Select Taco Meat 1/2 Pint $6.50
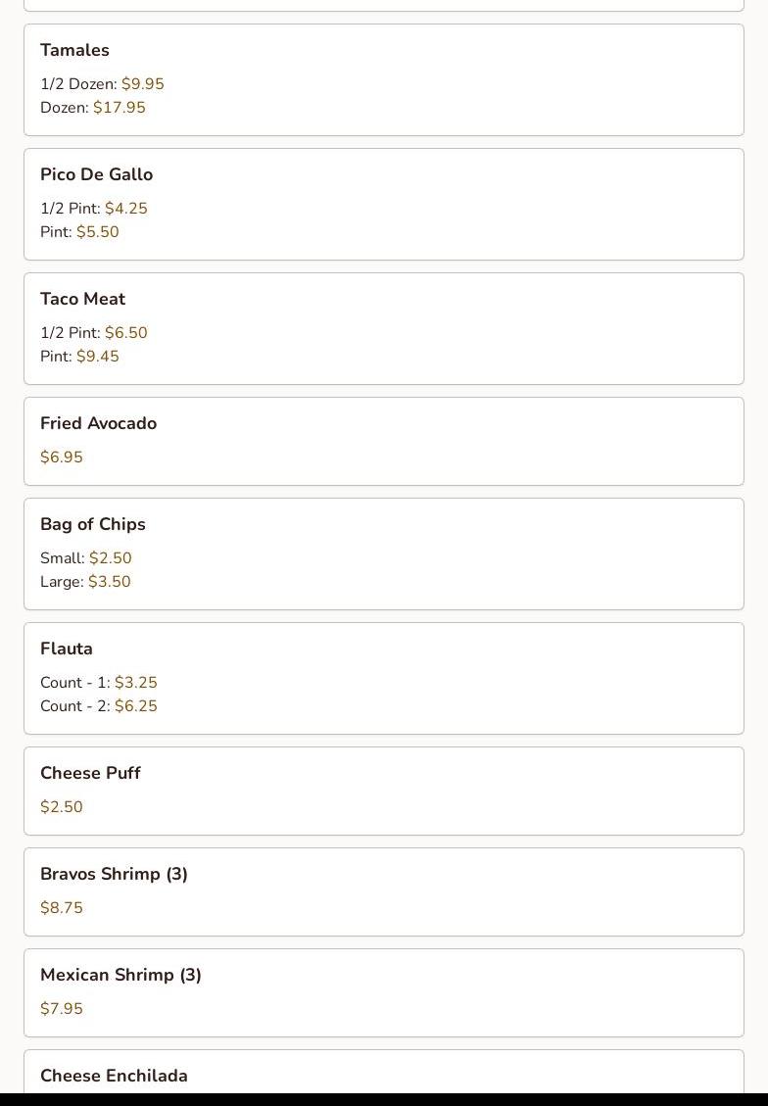 (x=94, y=333)
